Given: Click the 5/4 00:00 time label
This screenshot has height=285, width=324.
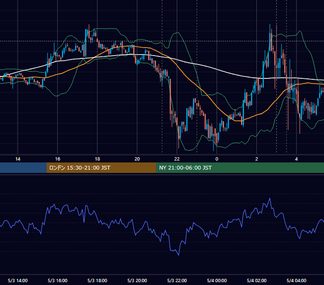Looking at the screenshot, I should click(x=217, y=280).
